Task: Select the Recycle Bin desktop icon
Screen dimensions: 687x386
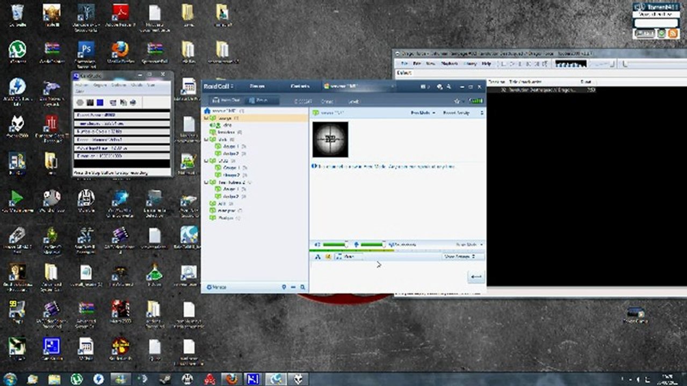Action: pos(17,12)
